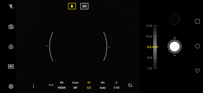This screenshot has width=203, height=93.
Task: Tap the up chevron above shutter
Action: [175, 38]
